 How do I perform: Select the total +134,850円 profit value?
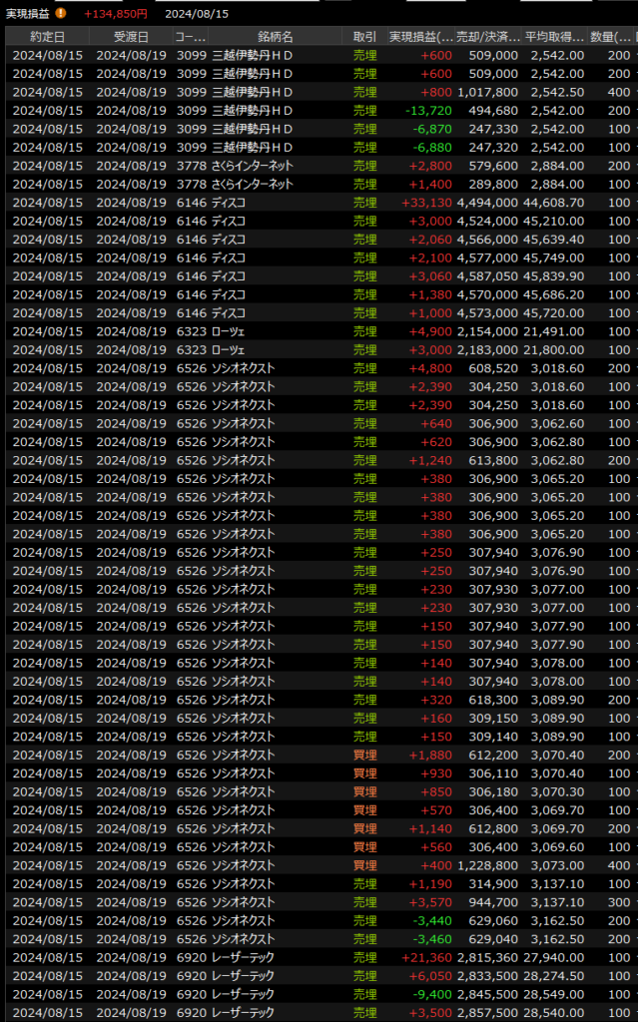[115, 14]
